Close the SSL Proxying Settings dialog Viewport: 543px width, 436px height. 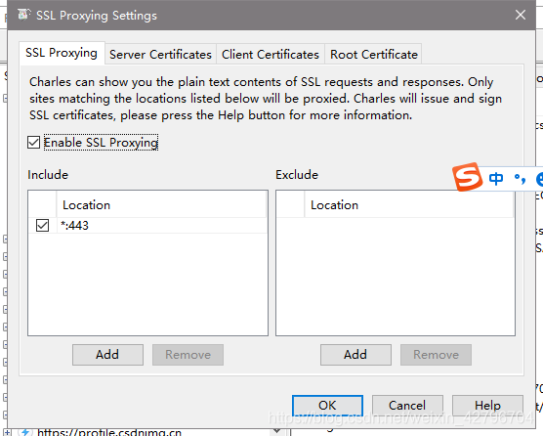[521, 15]
